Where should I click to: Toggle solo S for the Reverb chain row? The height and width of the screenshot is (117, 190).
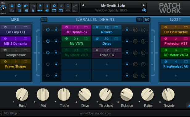coord(143,30)
